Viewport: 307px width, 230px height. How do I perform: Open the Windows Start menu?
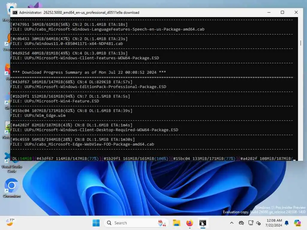point(96,223)
